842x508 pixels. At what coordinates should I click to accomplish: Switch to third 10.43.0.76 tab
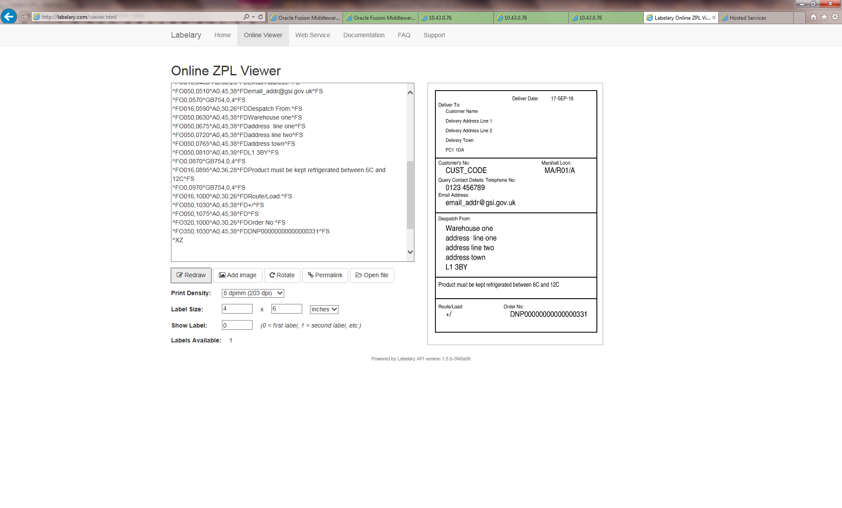point(607,18)
